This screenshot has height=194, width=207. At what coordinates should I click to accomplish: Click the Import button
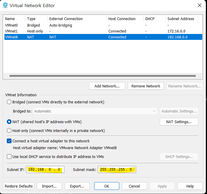pos(49,186)
